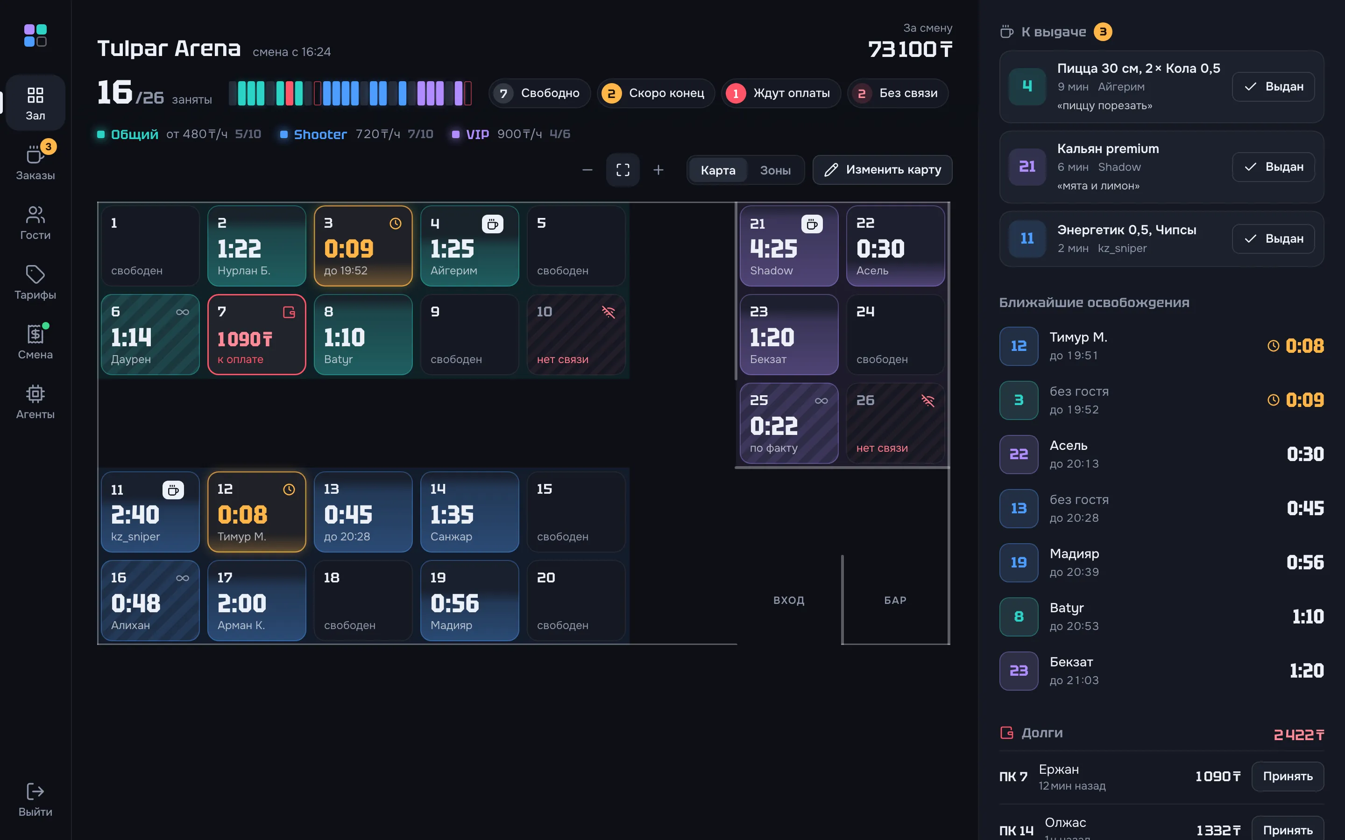Zoom out with the minus icon

tap(587, 169)
